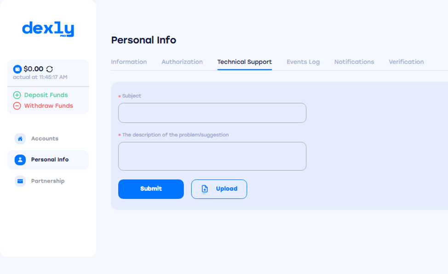Click the Personal Info user icon

(x=20, y=160)
